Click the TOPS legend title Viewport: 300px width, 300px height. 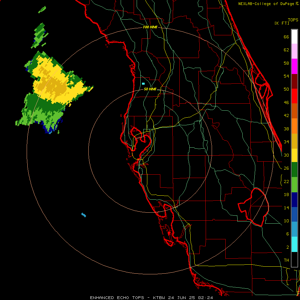click(293, 20)
